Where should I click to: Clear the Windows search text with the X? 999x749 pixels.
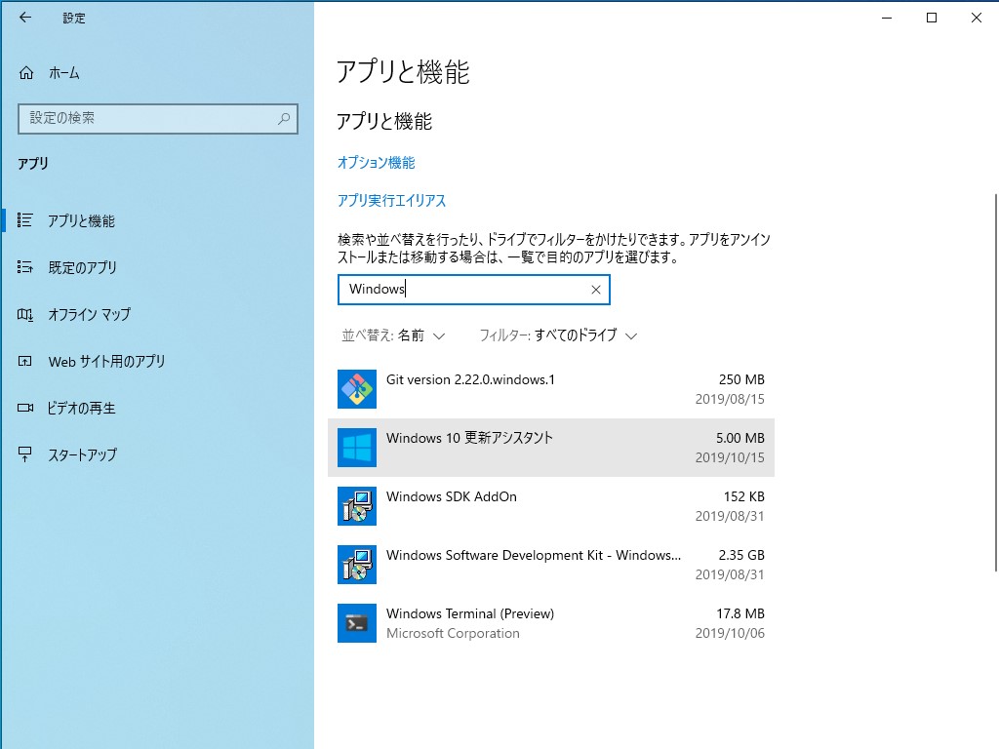coord(595,290)
